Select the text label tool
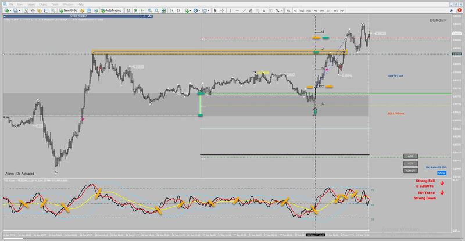The height and width of the screenshot is (241, 465). coord(271,10)
